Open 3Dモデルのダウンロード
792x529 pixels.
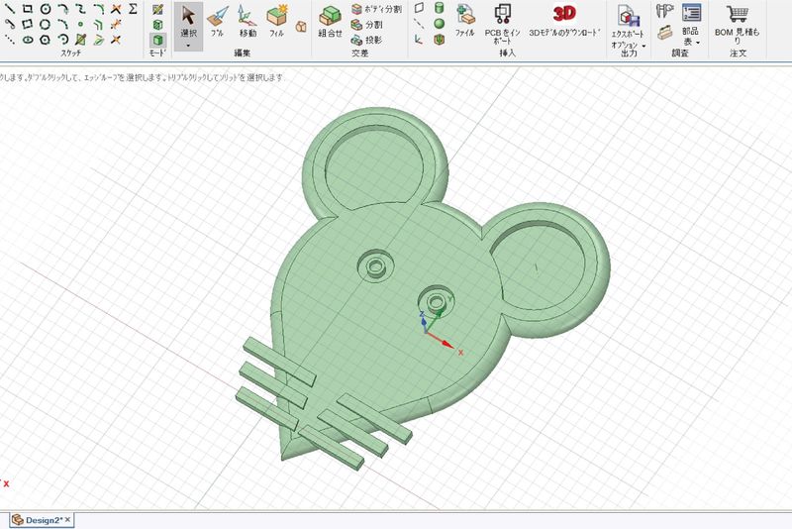tap(564, 21)
